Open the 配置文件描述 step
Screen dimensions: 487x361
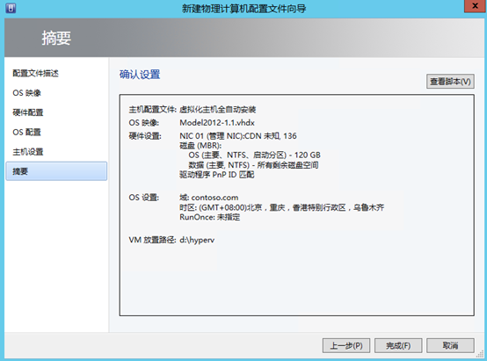tap(35, 73)
